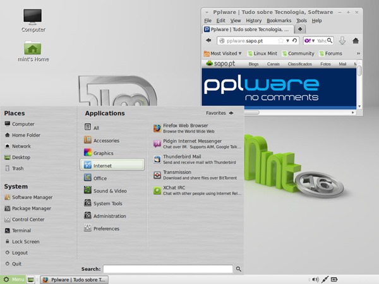Open Firefox History menu

click(254, 21)
